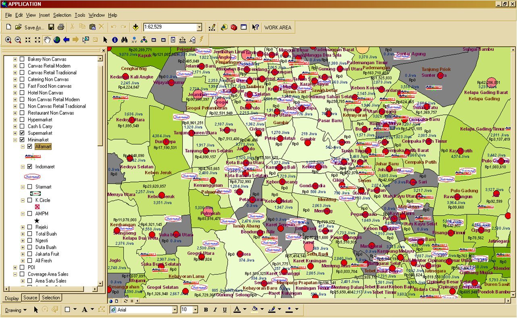Collapse the Minimarket group
This screenshot has width=517, height=318.
pyautogui.click(x=15, y=140)
